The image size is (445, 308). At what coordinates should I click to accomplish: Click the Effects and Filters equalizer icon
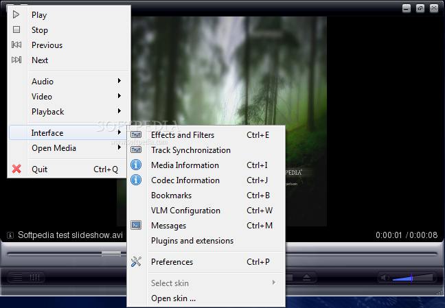[136, 134]
